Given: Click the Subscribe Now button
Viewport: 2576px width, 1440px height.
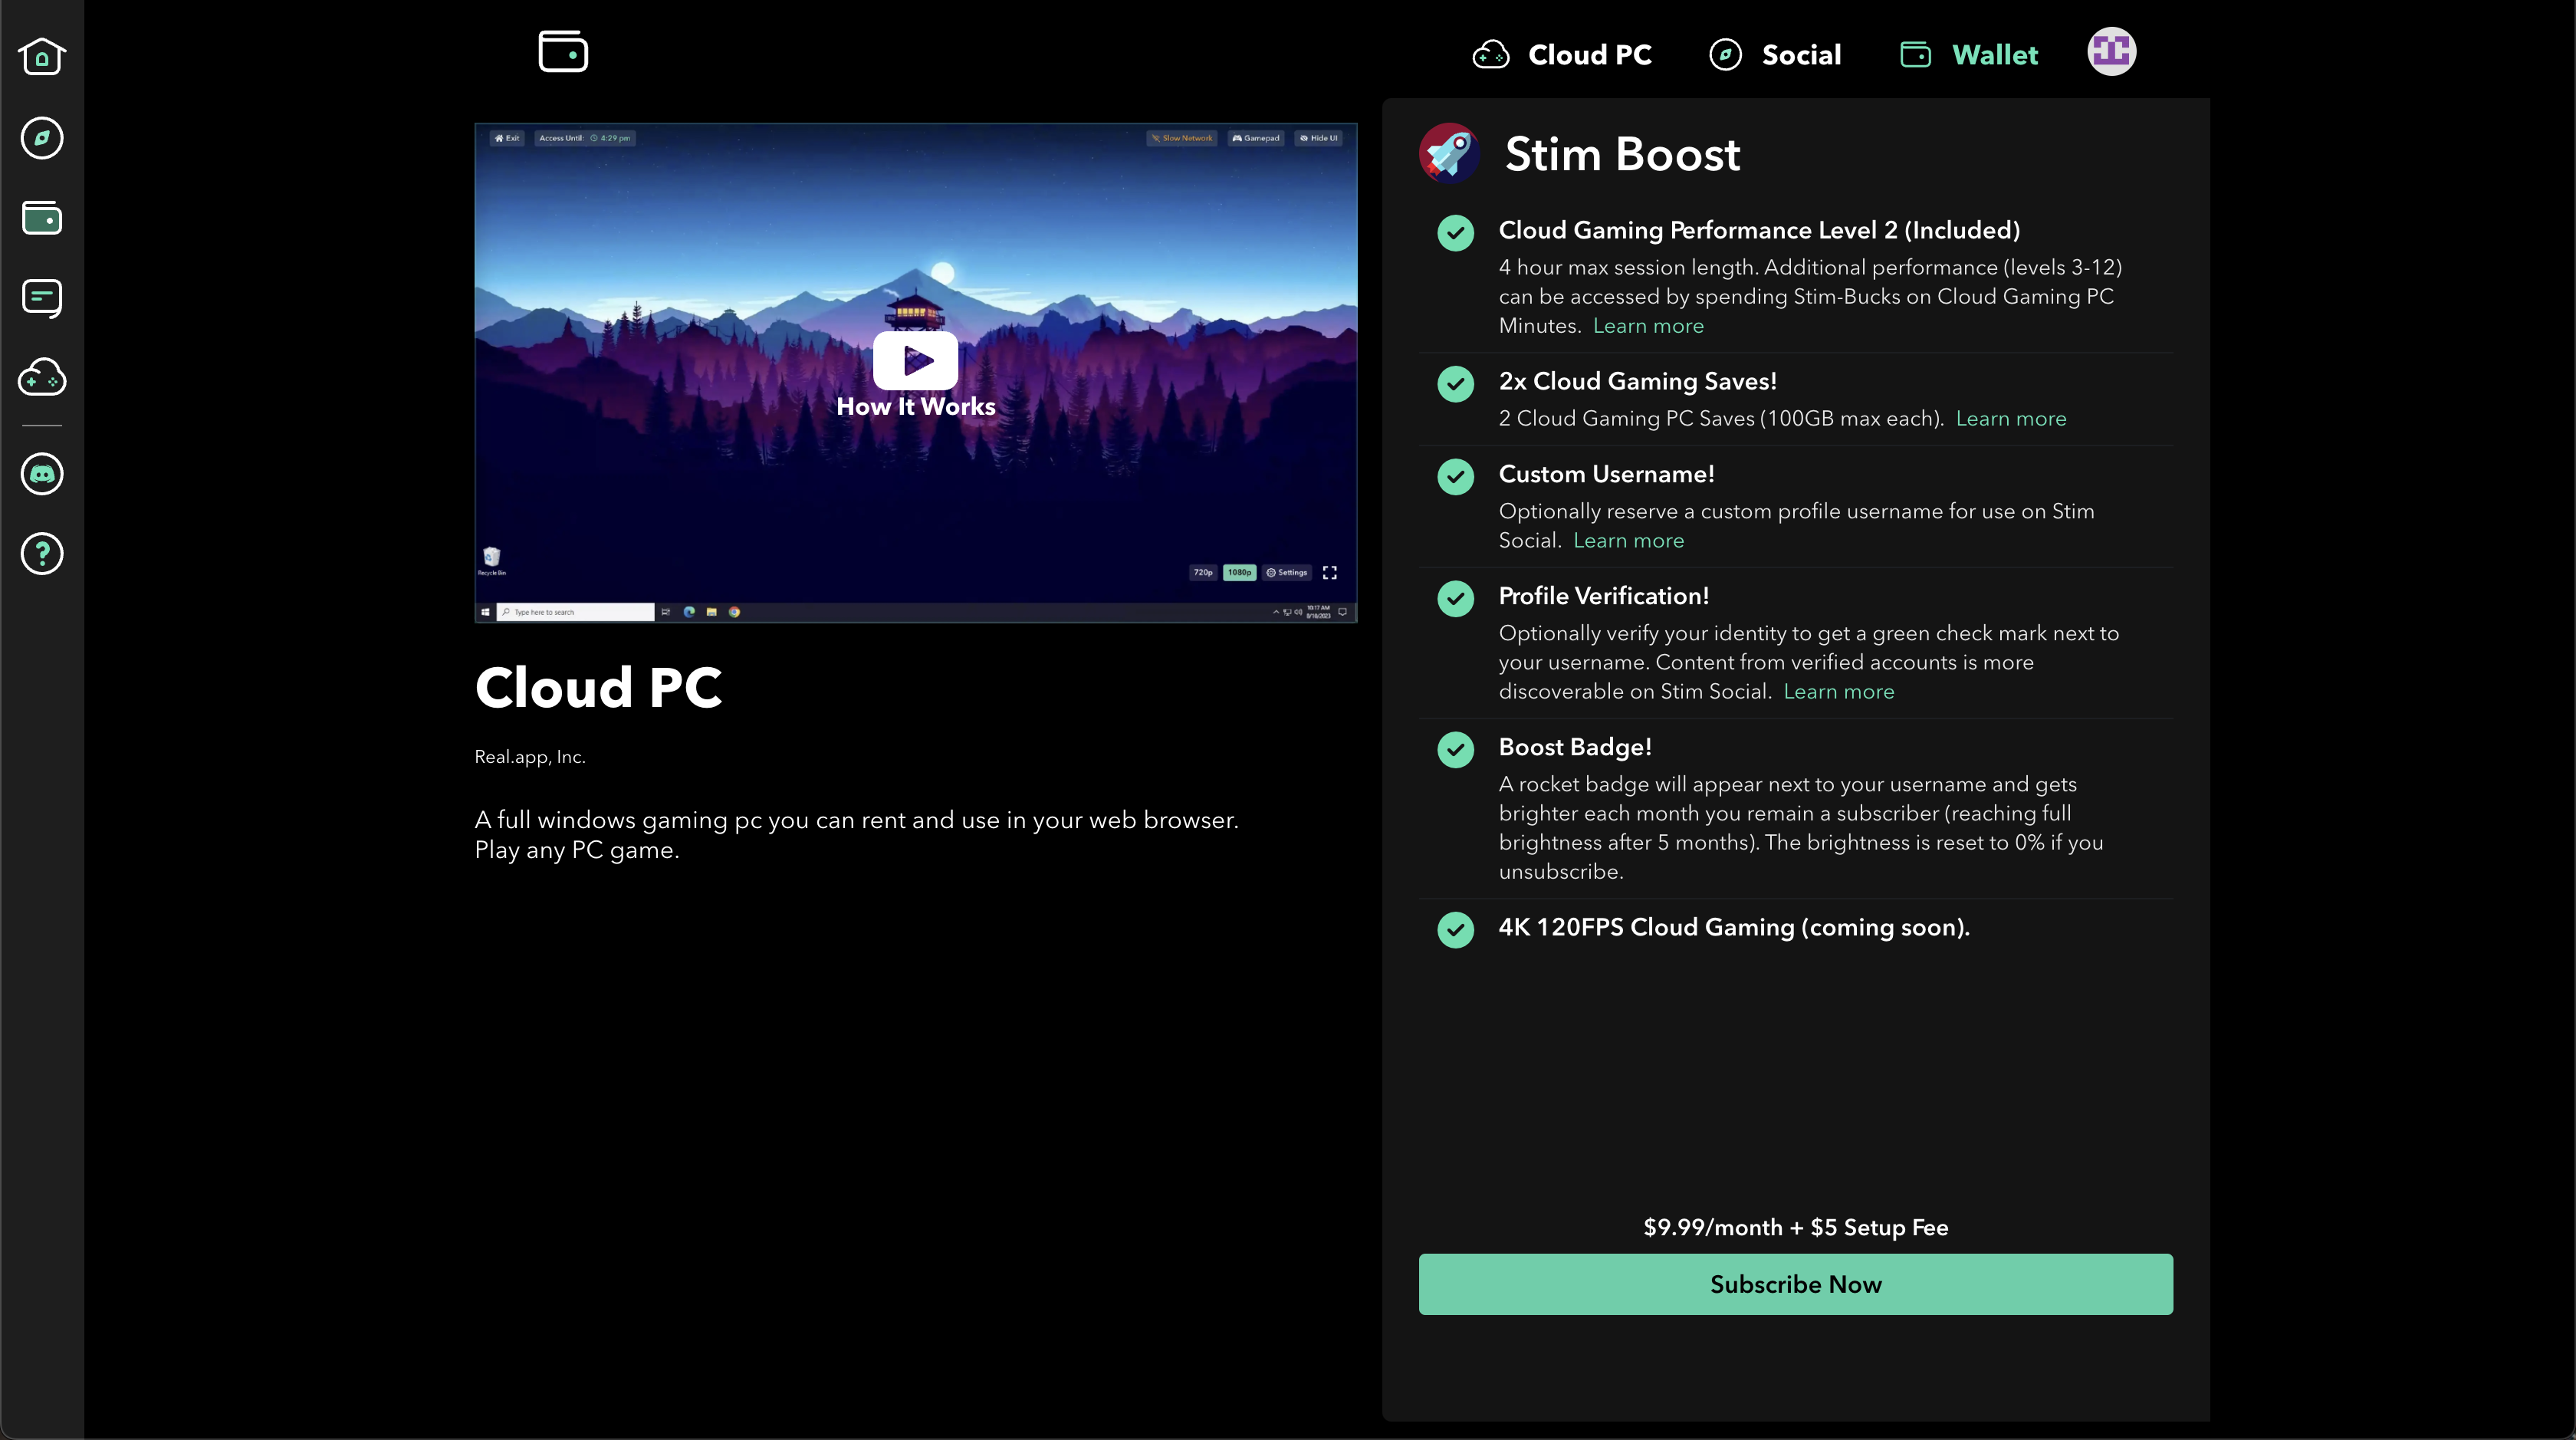Looking at the screenshot, I should 1795,1284.
